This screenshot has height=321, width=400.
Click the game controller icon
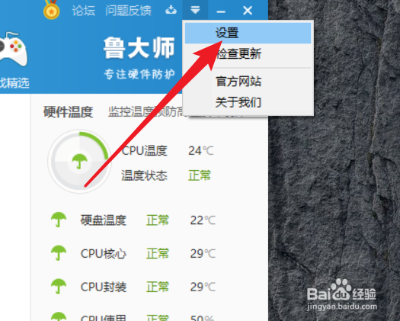coord(13,49)
